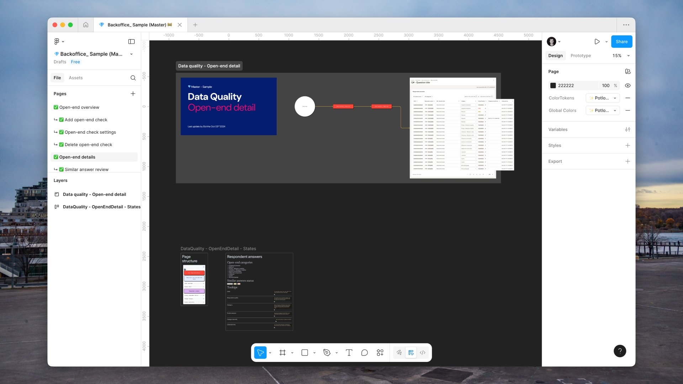The height and width of the screenshot is (384, 683).
Task: Expand the Backoffice_Sample file name chevron
Action: [x=132, y=54]
